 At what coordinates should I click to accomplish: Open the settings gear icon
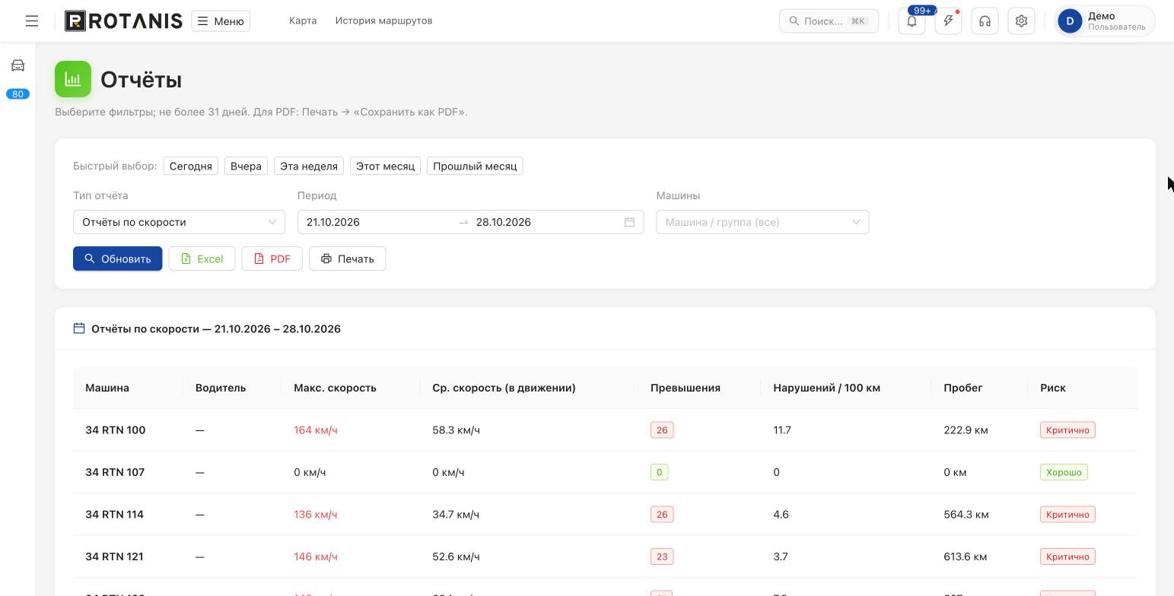[x=1021, y=21]
